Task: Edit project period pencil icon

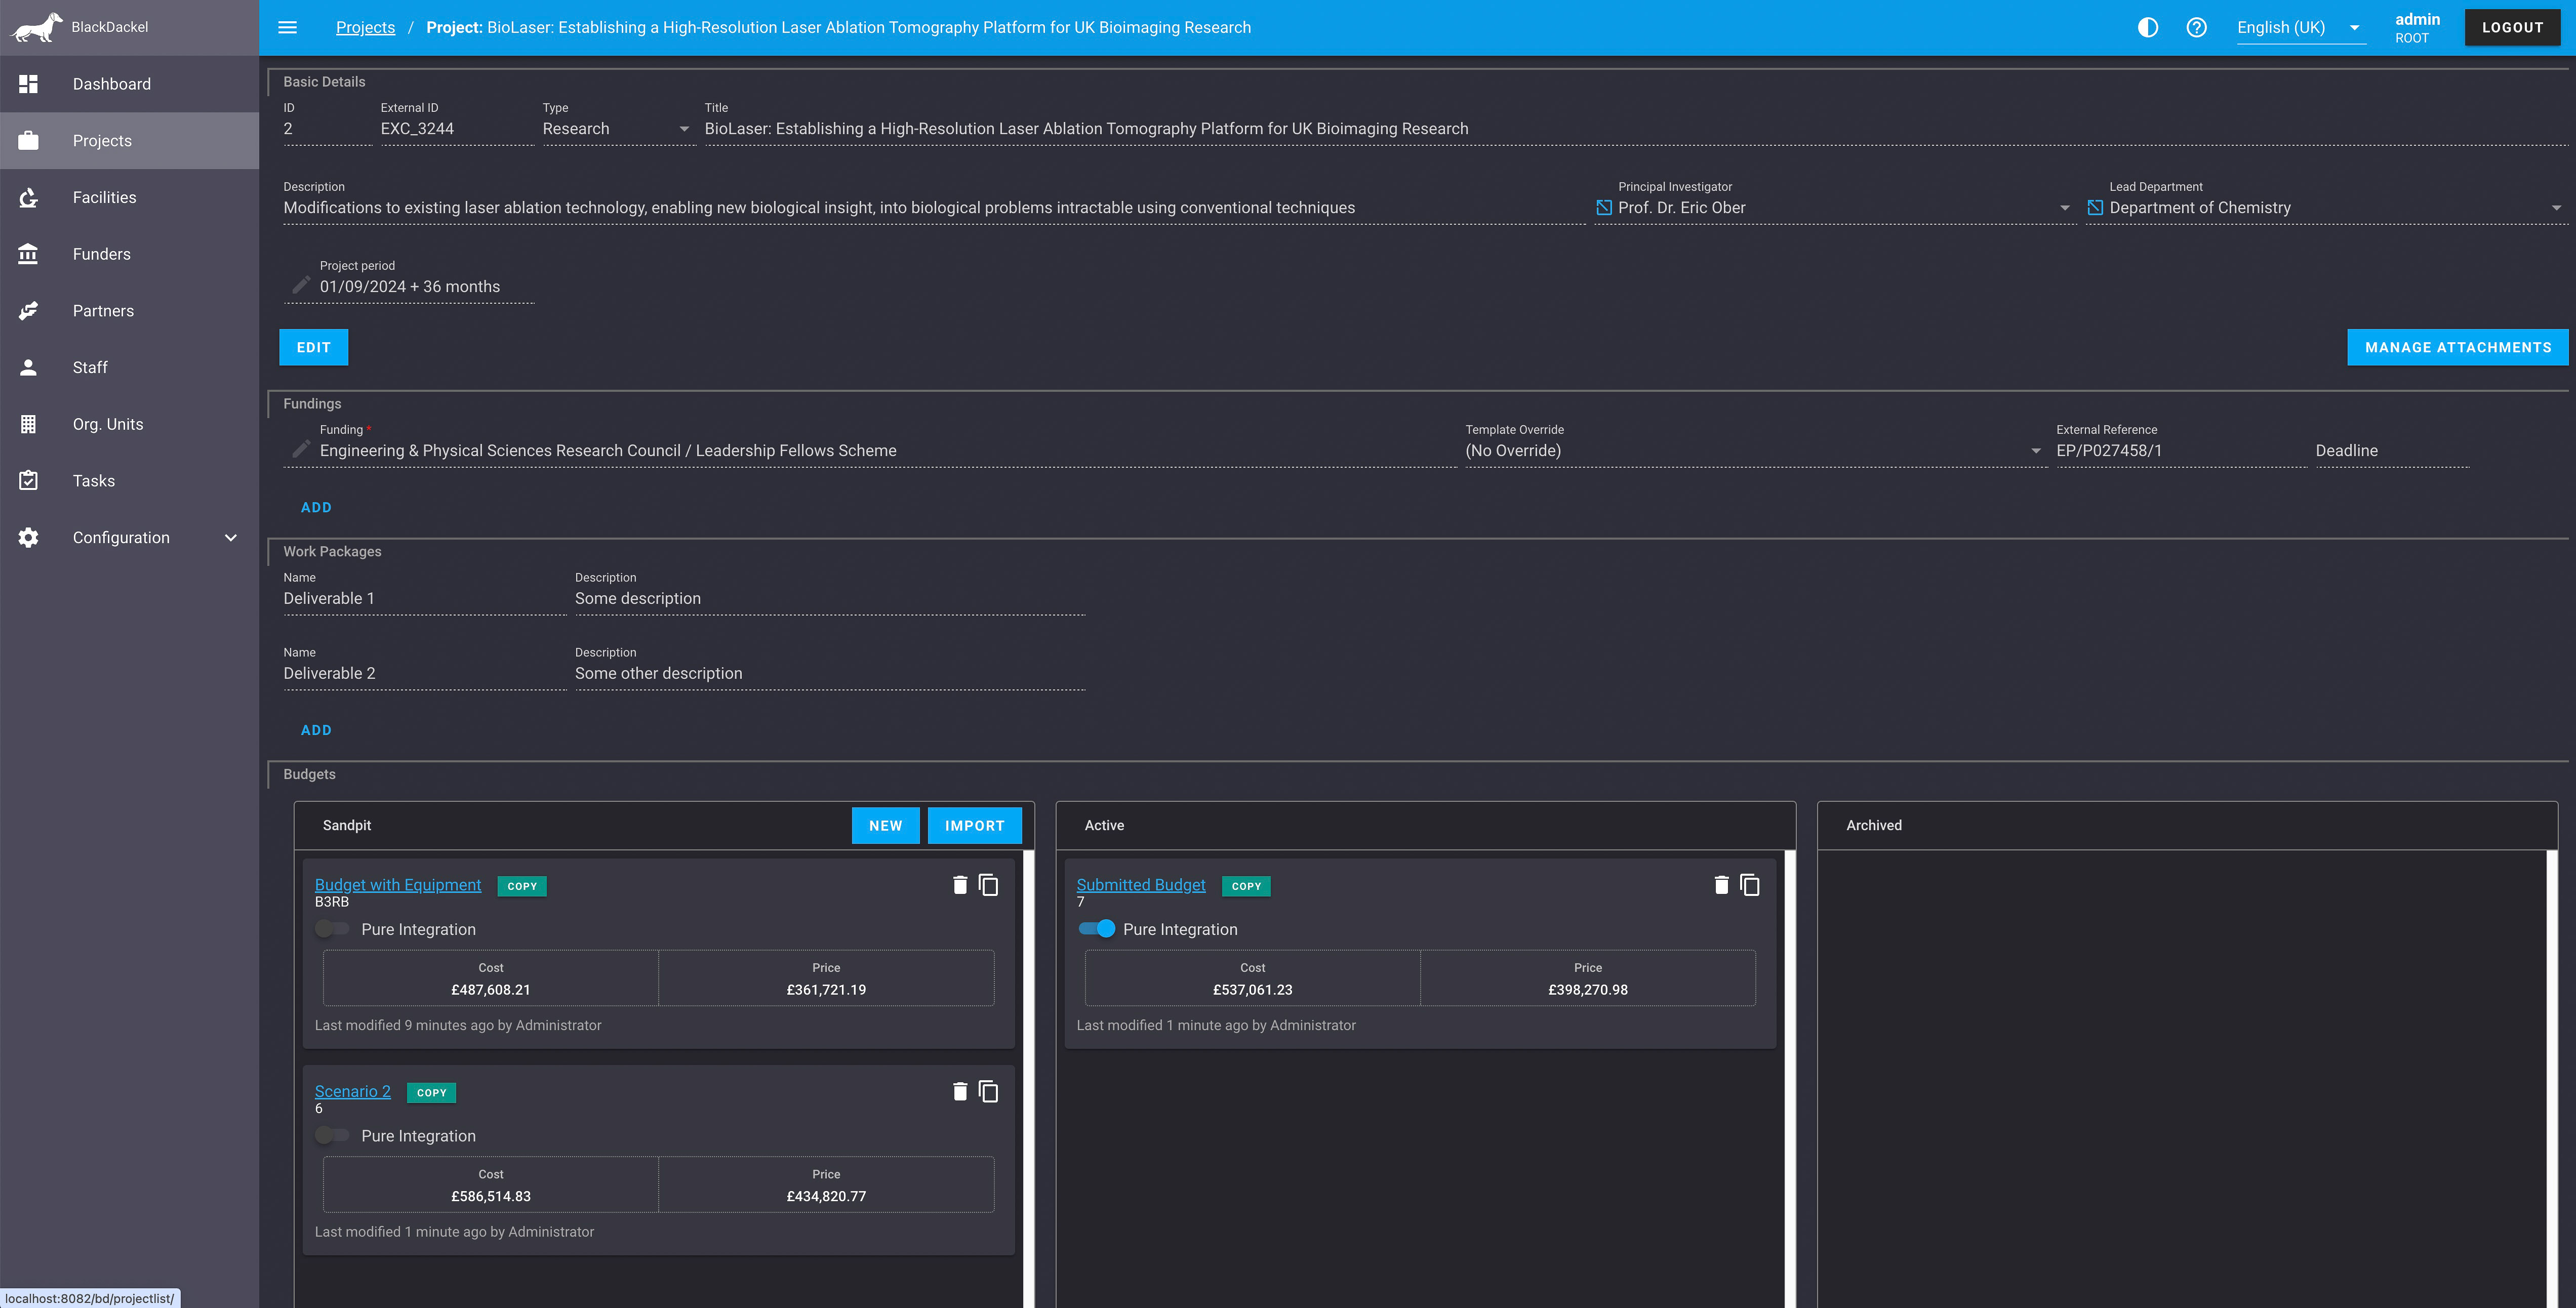Action: (x=300, y=285)
